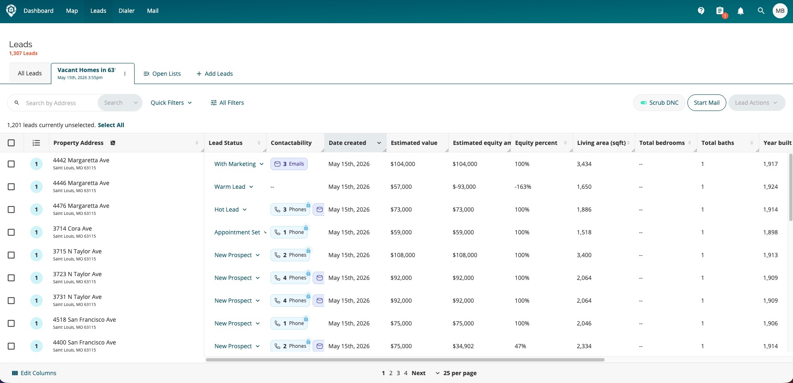This screenshot has width=793, height=383.
Task: Check the box for 3714 Cora Ave
Action: pos(11,232)
